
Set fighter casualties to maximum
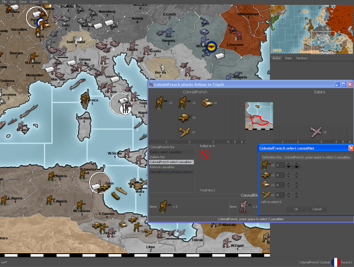297,193
